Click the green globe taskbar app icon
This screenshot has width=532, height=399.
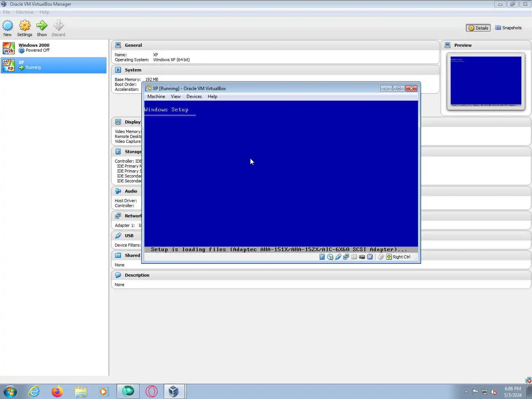[128, 391]
